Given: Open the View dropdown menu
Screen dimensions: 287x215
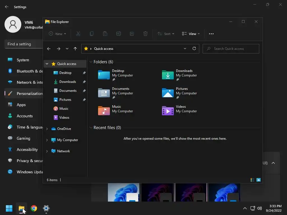Looking at the screenshot, I should click(191, 34).
